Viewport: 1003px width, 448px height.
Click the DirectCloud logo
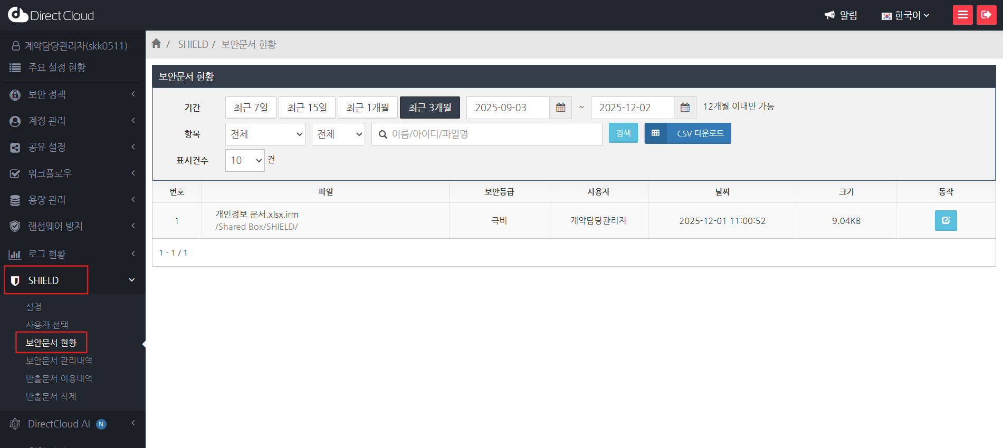coord(51,15)
